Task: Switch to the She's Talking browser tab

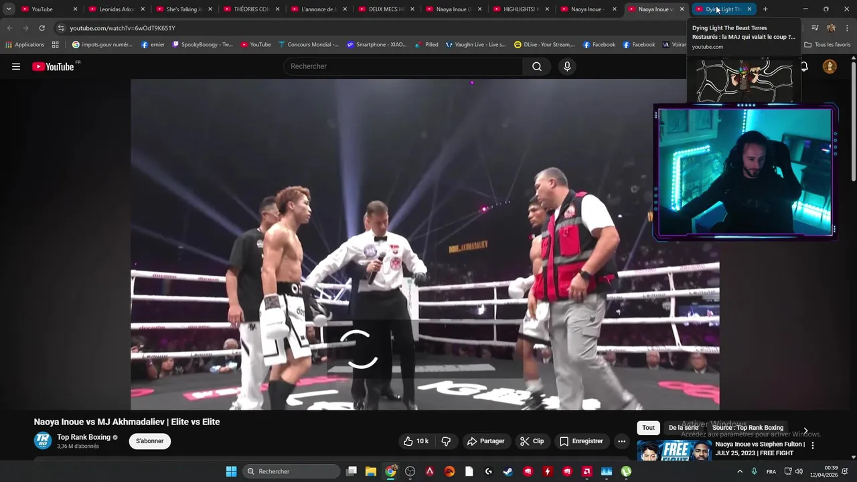Action: pyautogui.click(x=183, y=9)
